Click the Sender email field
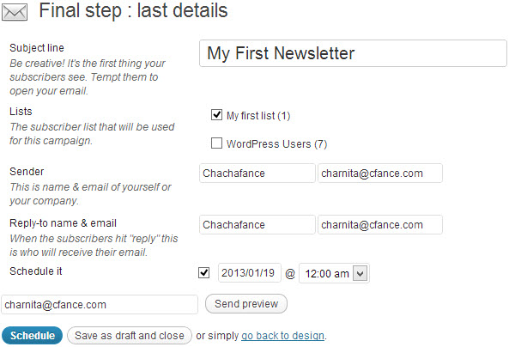The height and width of the screenshot is (347, 515). click(x=379, y=173)
